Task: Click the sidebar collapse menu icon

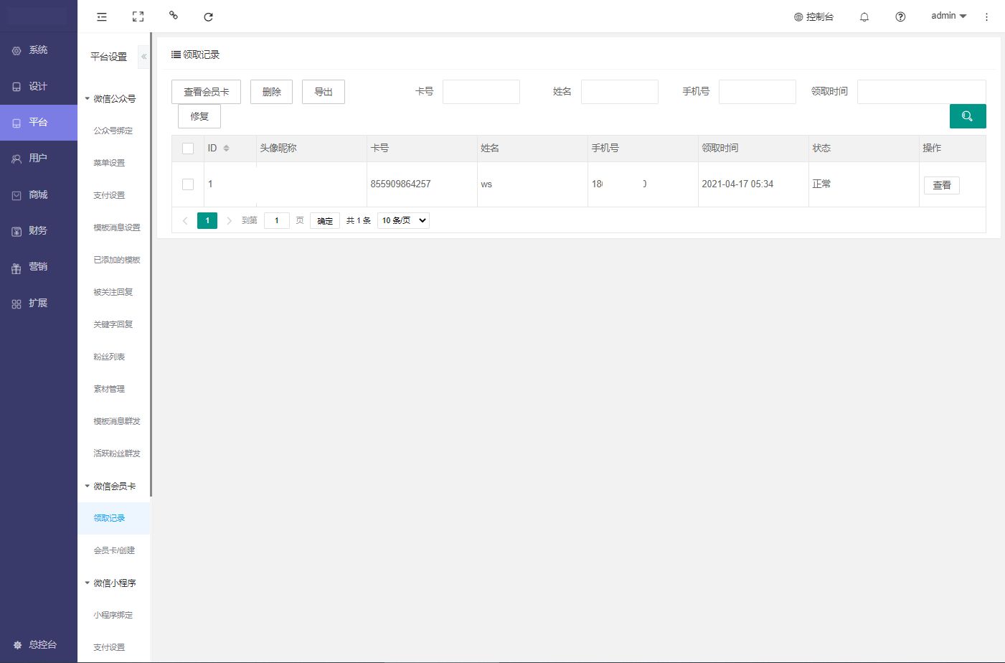Action: (x=102, y=17)
